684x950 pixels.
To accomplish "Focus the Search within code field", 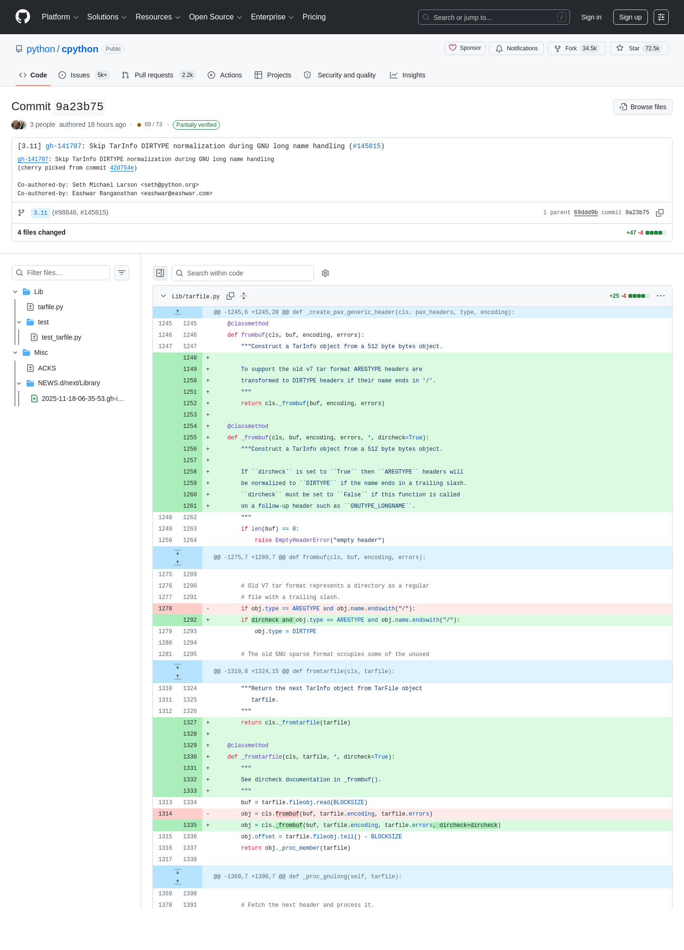I will [x=243, y=273].
